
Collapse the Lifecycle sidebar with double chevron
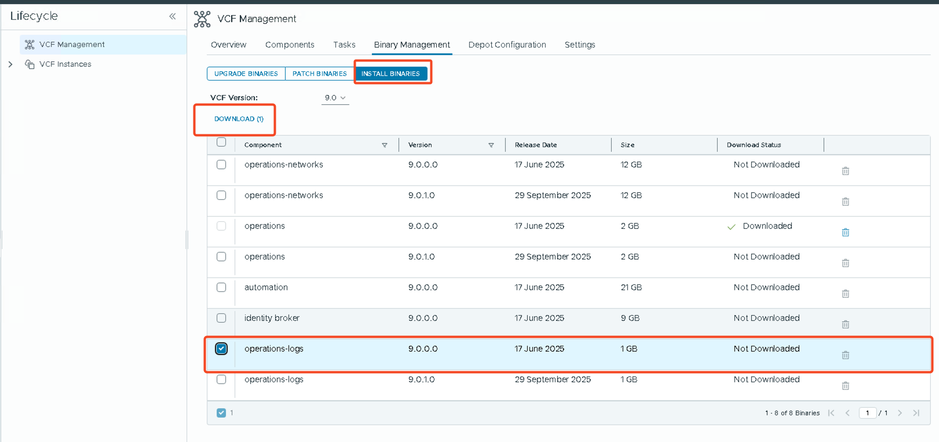[172, 16]
